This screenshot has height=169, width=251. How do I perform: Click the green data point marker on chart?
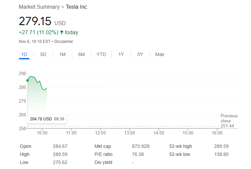28,80
